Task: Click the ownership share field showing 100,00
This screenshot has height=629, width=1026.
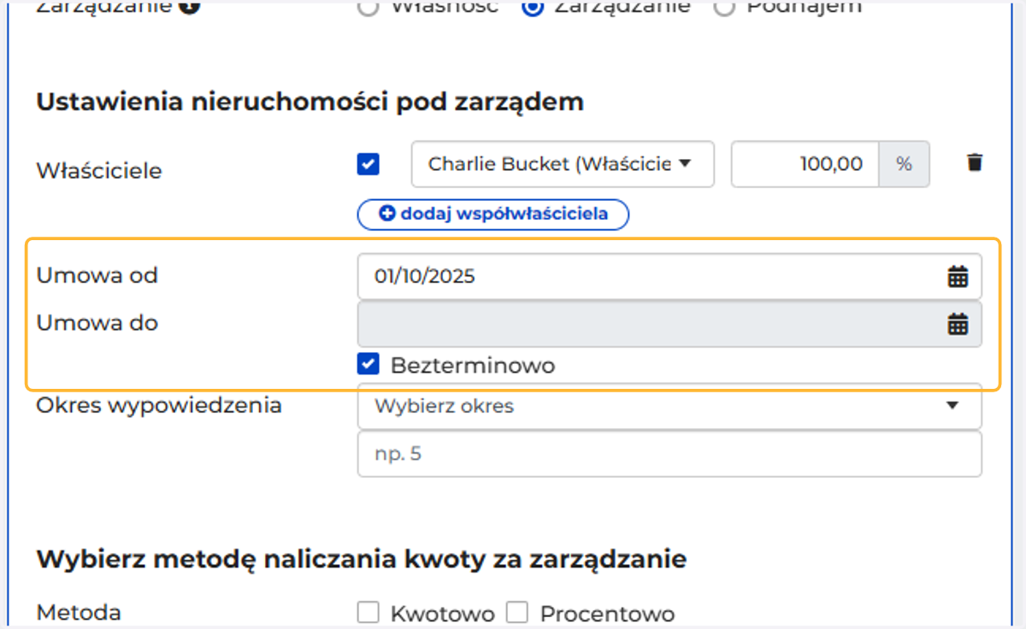Action: click(x=805, y=163)
